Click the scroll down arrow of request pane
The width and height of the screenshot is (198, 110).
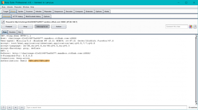pyautogui.click(x=197, y=104)
